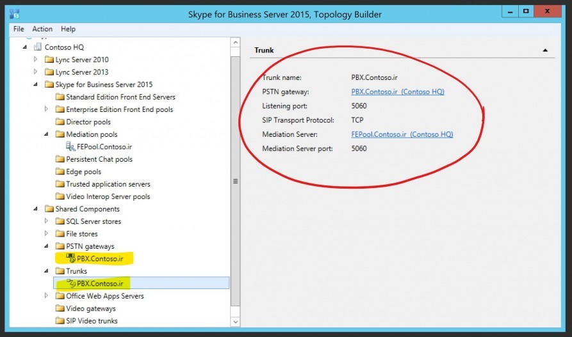Select SIP Video trunks in the tree
Screen dimensions: 572x337
pos(92,320)
